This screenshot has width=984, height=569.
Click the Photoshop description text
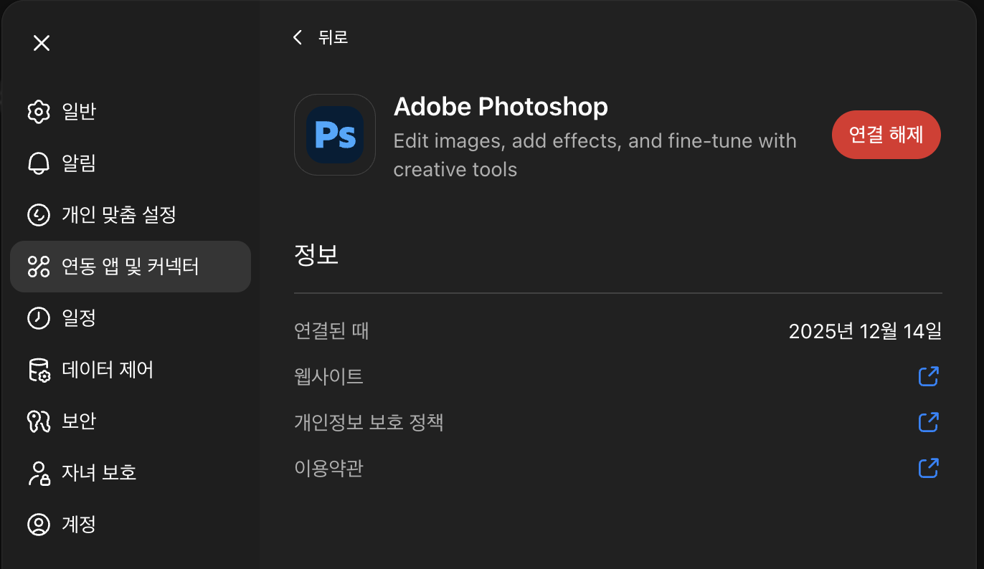coord(595,155)
